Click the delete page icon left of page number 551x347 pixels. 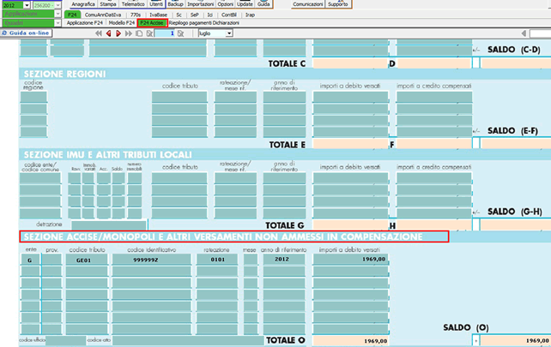click(x=149, y=33)
